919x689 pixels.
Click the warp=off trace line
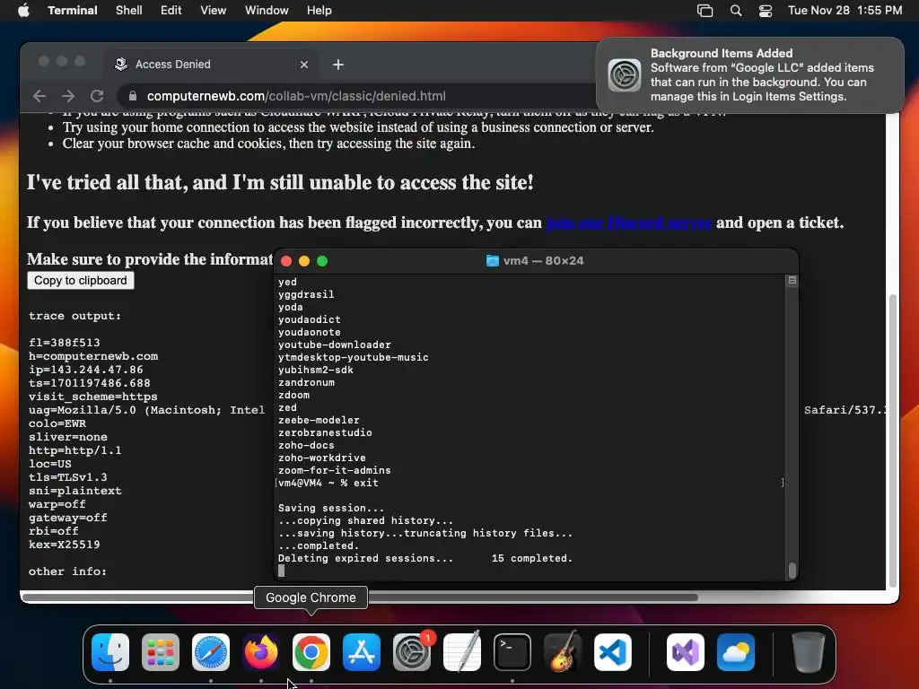pyautogui.click(x=57, y=504)
